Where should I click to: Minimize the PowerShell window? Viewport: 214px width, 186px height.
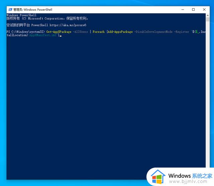(x=183, y=10)
